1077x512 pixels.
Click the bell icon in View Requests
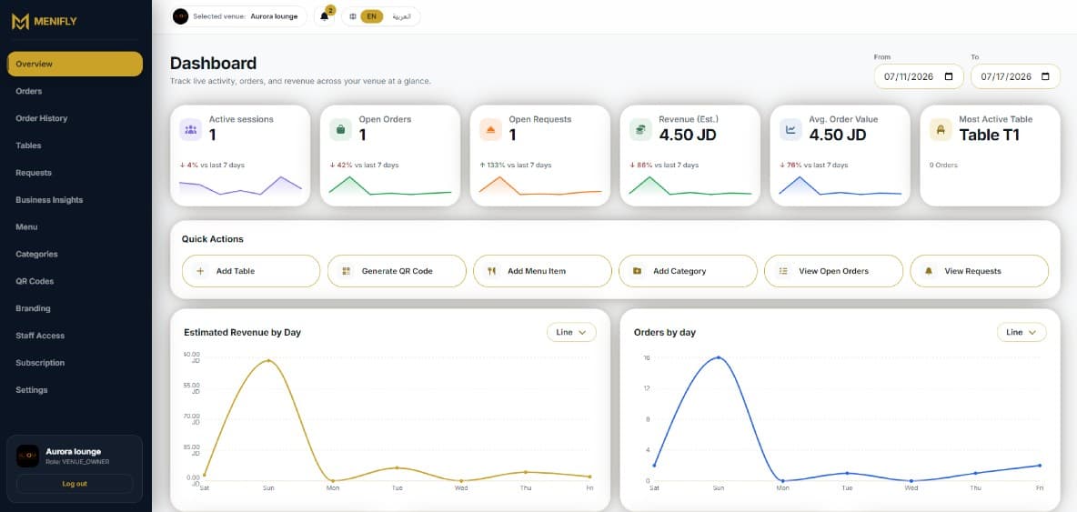[x=929, y=271]
